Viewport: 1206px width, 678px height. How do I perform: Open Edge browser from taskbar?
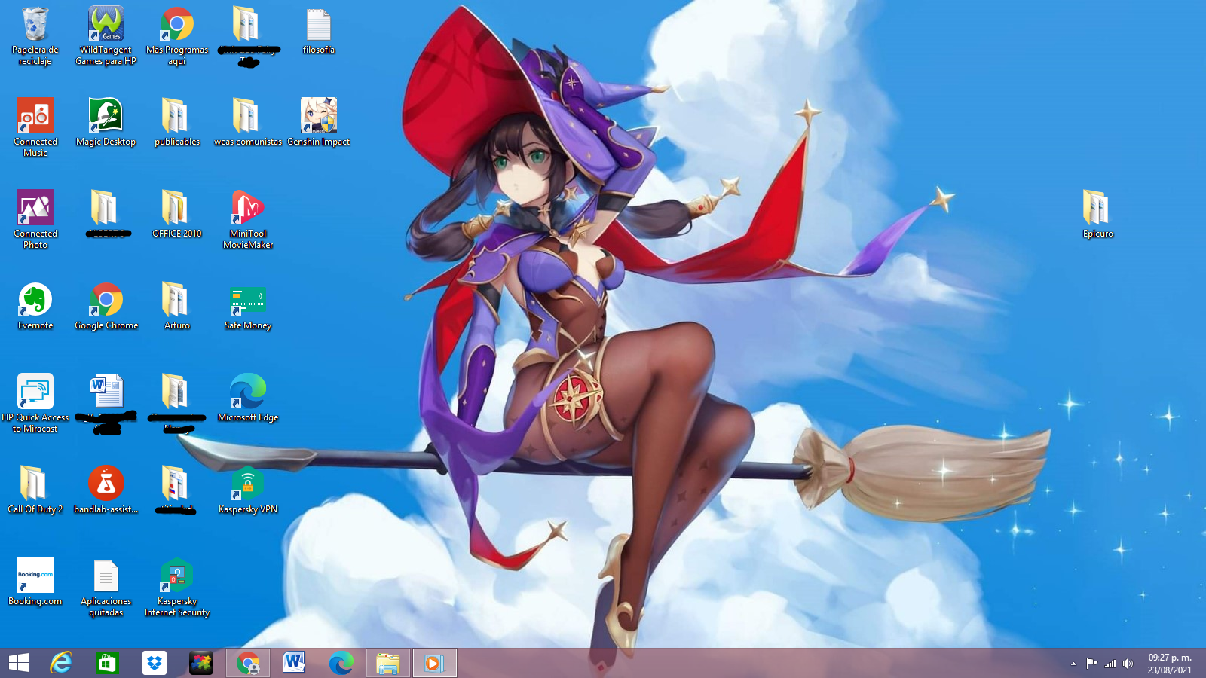[341, 663]
